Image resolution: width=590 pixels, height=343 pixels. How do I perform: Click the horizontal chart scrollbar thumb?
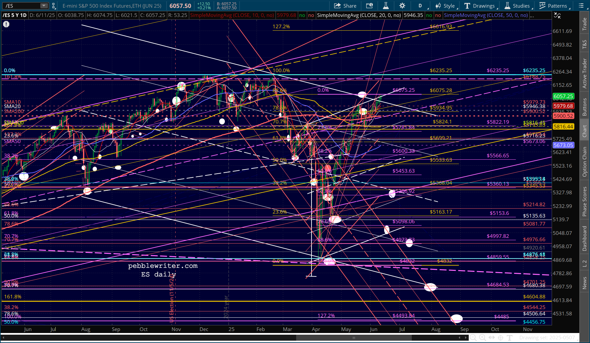[x=354, y=338]
